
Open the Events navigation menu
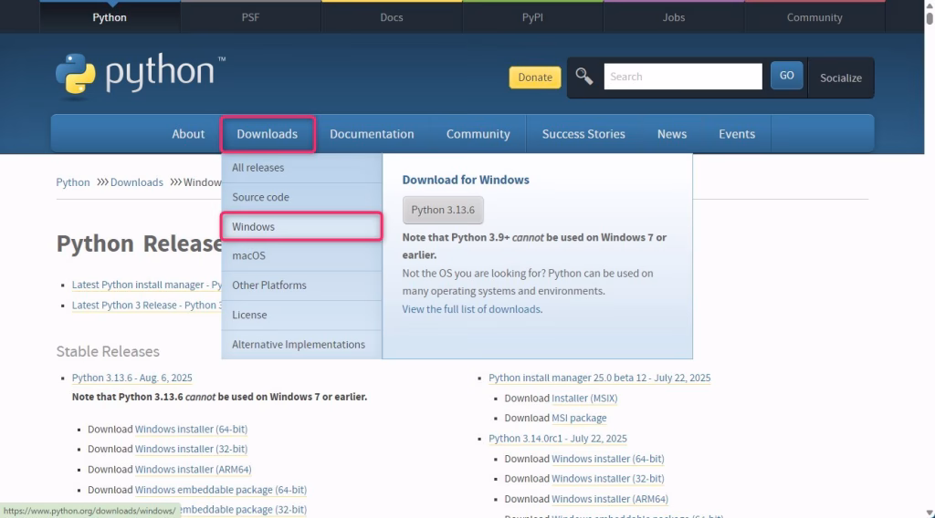[x=737, y=134]
